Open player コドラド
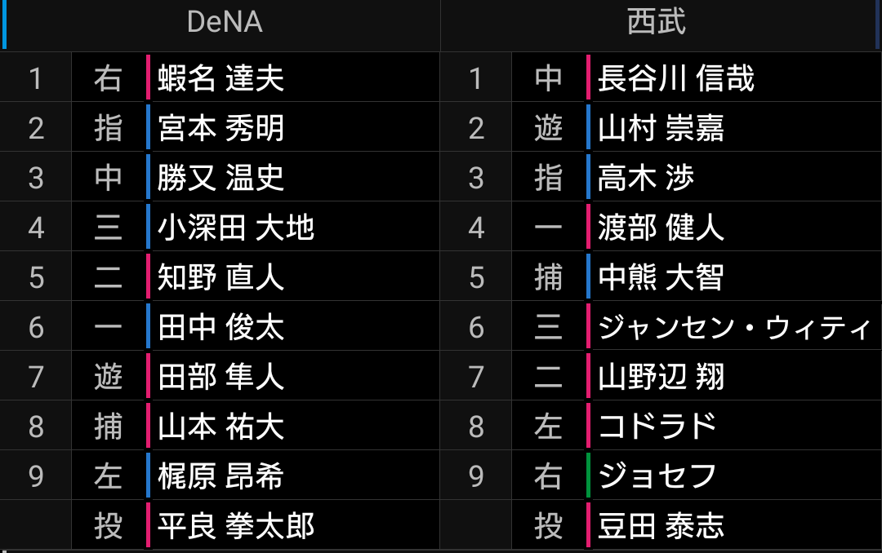The image size is (882, 553). (x=657, y=427)
